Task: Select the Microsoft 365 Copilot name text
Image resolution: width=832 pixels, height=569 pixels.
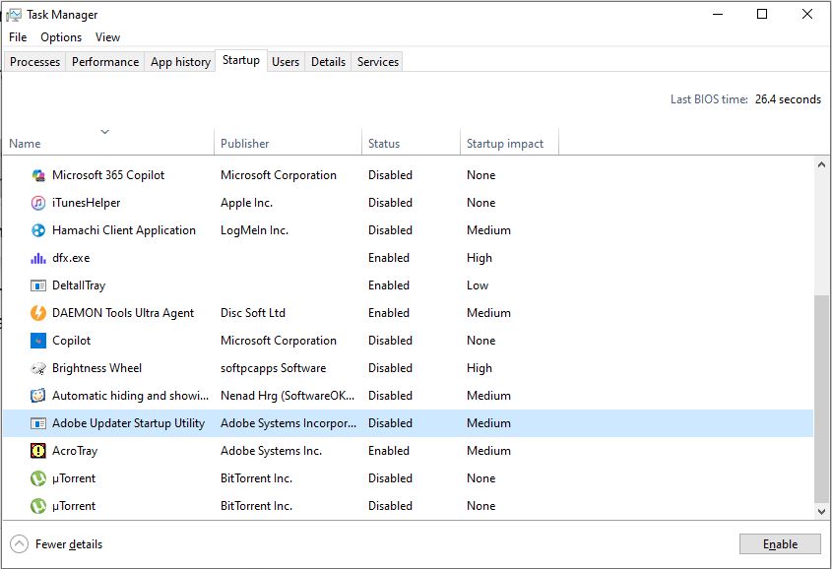Action: [x=108, y=175]
